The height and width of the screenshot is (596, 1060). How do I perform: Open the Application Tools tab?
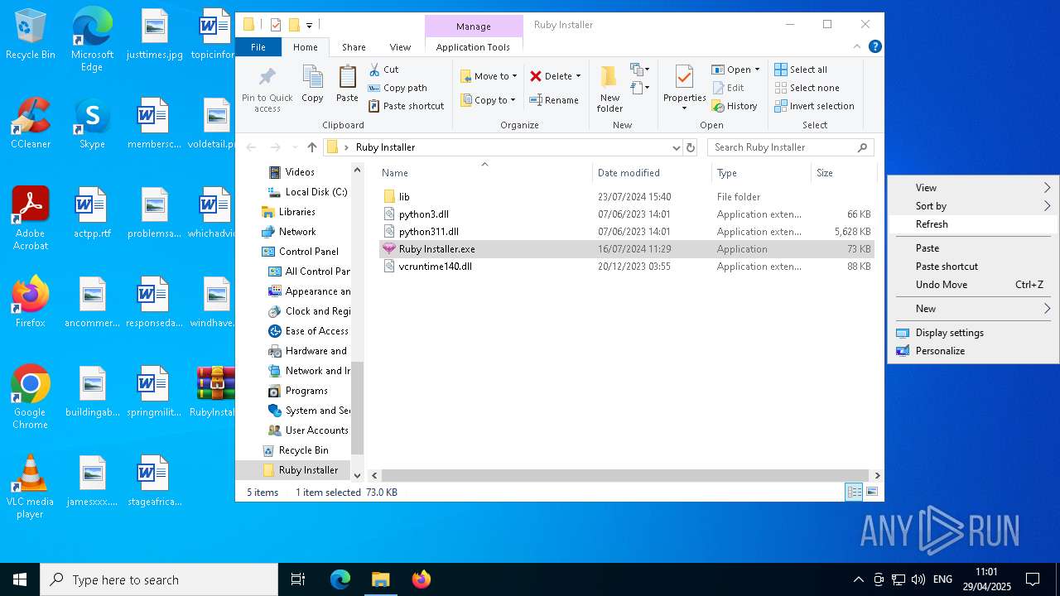pyautogui.click(x=473, y=47)
